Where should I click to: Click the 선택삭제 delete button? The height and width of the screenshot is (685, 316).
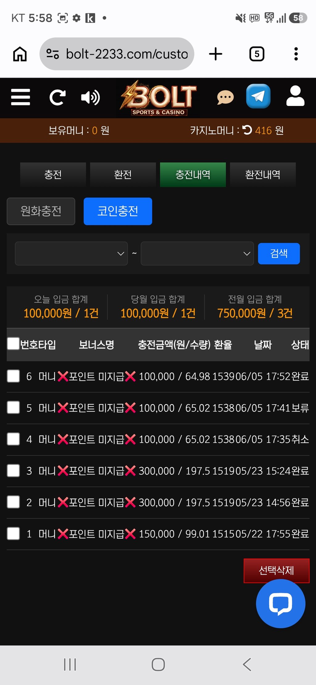(x=276, y=570)
